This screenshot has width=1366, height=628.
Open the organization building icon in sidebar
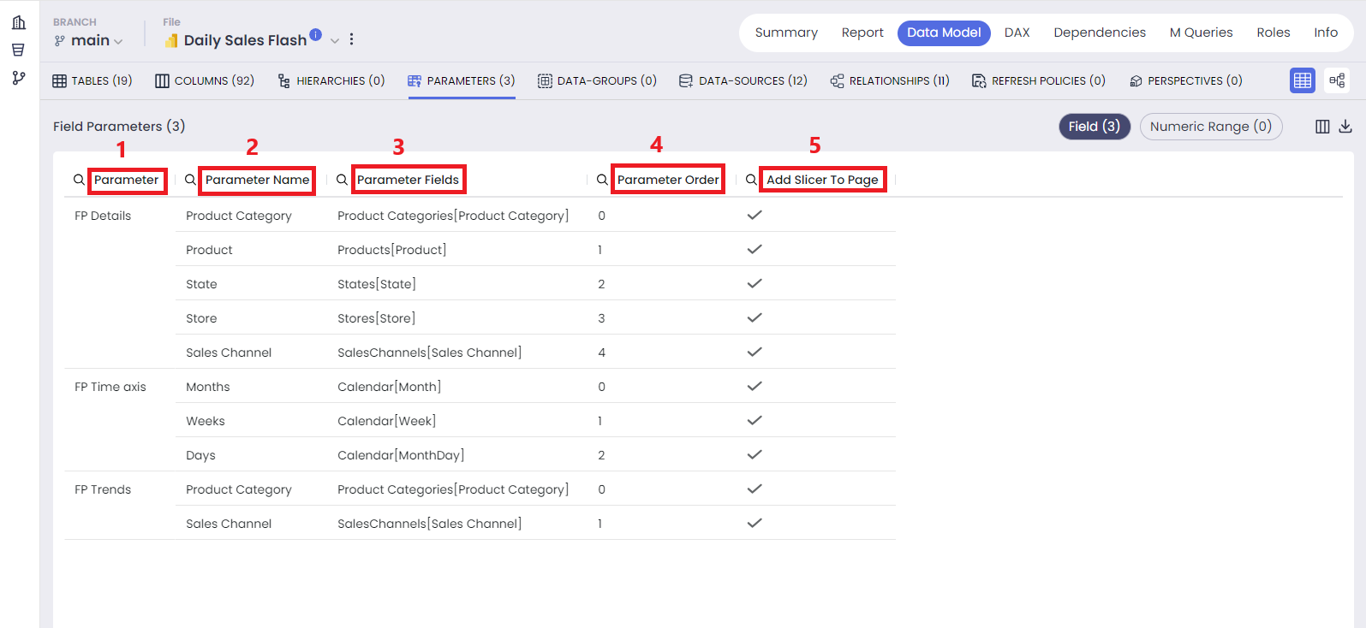click(19, 22)
